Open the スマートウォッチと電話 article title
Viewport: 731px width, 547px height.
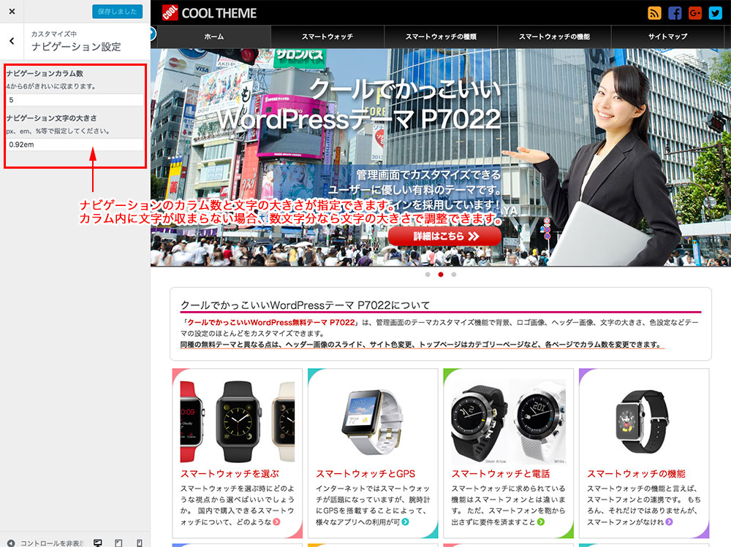(501, 474)
